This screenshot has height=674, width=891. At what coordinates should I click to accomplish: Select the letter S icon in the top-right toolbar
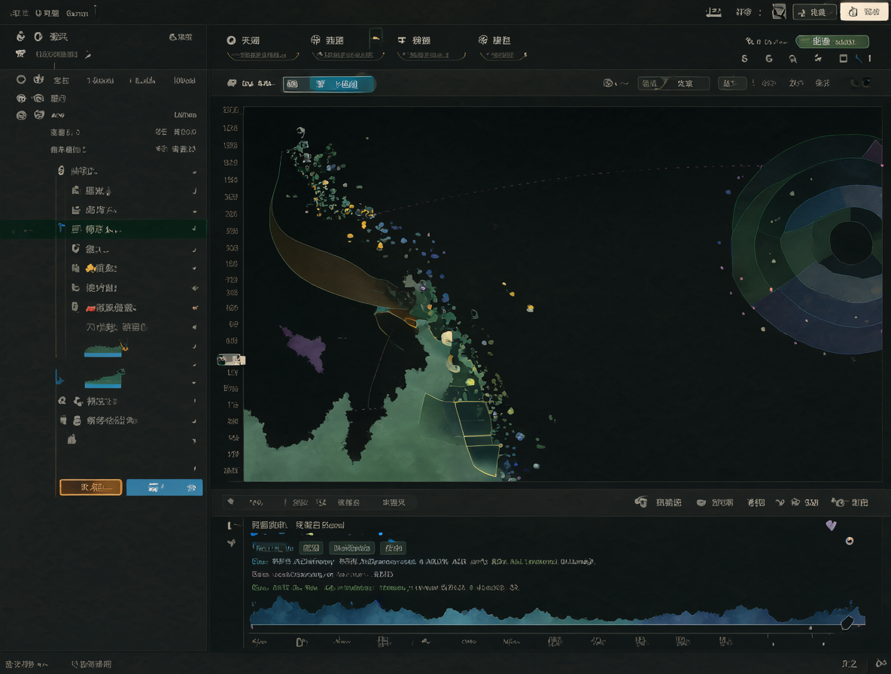pyautogui.click(x=744, y=59)
